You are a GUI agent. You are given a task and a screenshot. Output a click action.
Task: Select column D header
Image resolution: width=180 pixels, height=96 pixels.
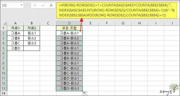69,23
